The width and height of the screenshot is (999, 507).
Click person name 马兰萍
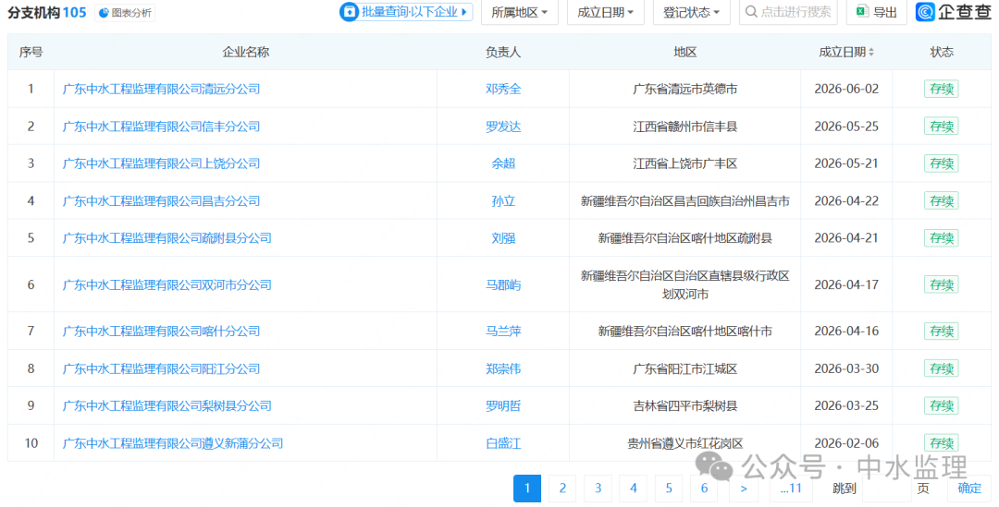tap(503, 331)
